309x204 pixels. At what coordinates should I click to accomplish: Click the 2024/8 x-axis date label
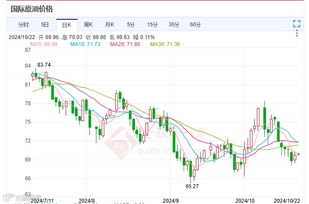[x=87, y=201]
